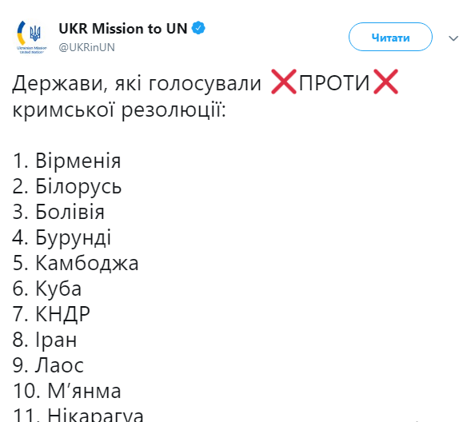Select list entry Куба

(x=47, y=289)
